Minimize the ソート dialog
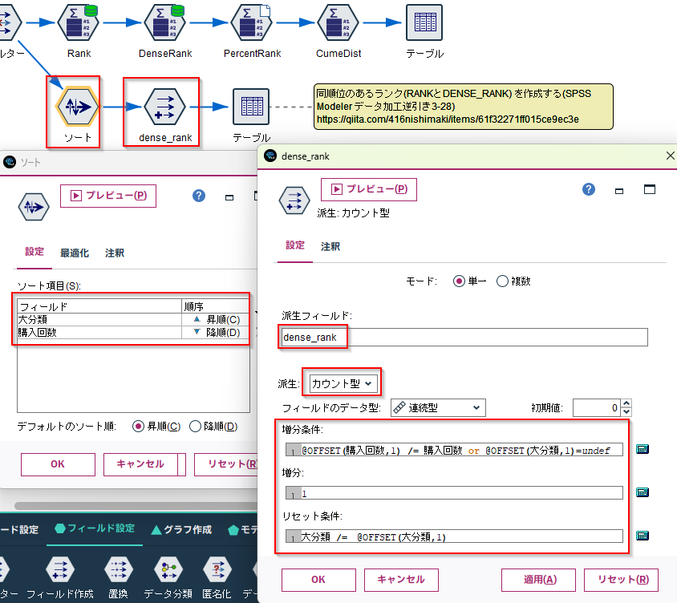This screenshot has height=603, width=677. [229, 197]
